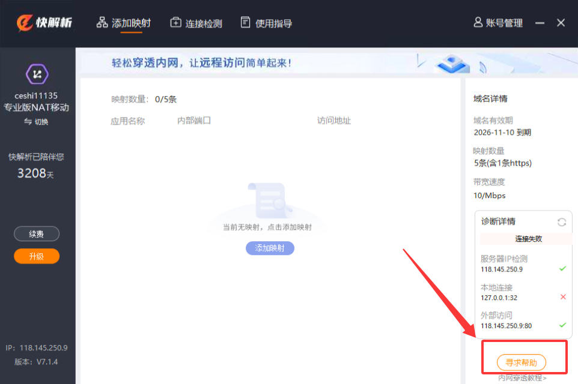Click the 添加映射 network icon
Image resolution: width=578 pixels, height=384 pixels.
click(102, 22)
